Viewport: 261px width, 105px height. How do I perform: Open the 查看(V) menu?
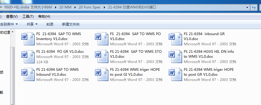(x=12, y=17)
